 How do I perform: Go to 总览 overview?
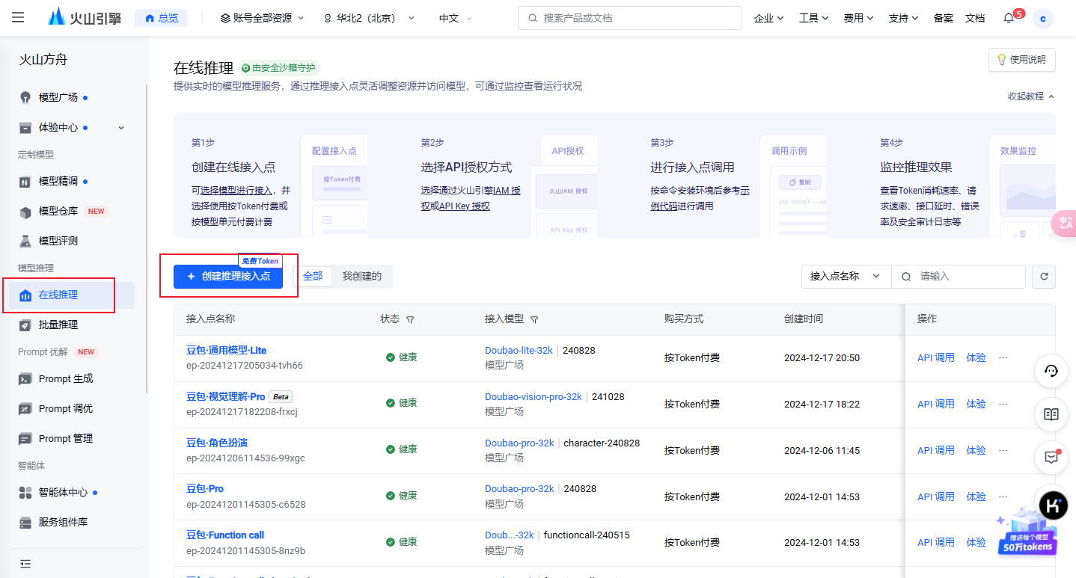click(161, 18)
